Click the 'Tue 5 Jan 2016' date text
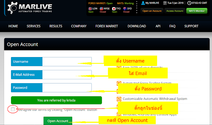Image resolution: width=212 pixels, height=125 pixels. pos(175,3)
